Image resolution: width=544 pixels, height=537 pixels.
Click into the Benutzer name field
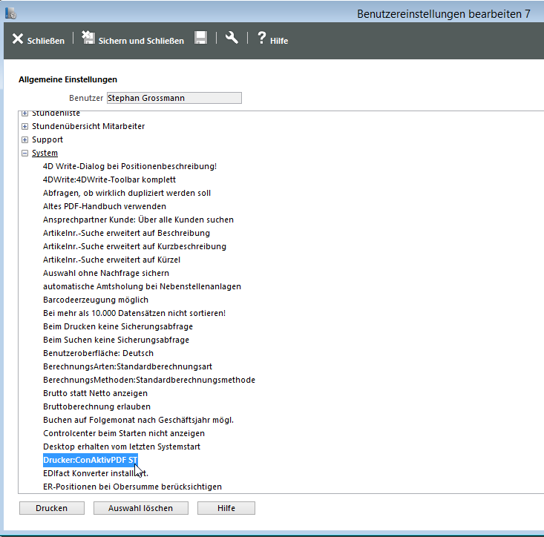174,98
